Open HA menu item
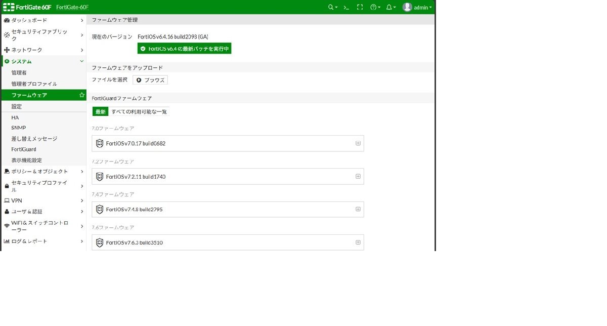 44,117
